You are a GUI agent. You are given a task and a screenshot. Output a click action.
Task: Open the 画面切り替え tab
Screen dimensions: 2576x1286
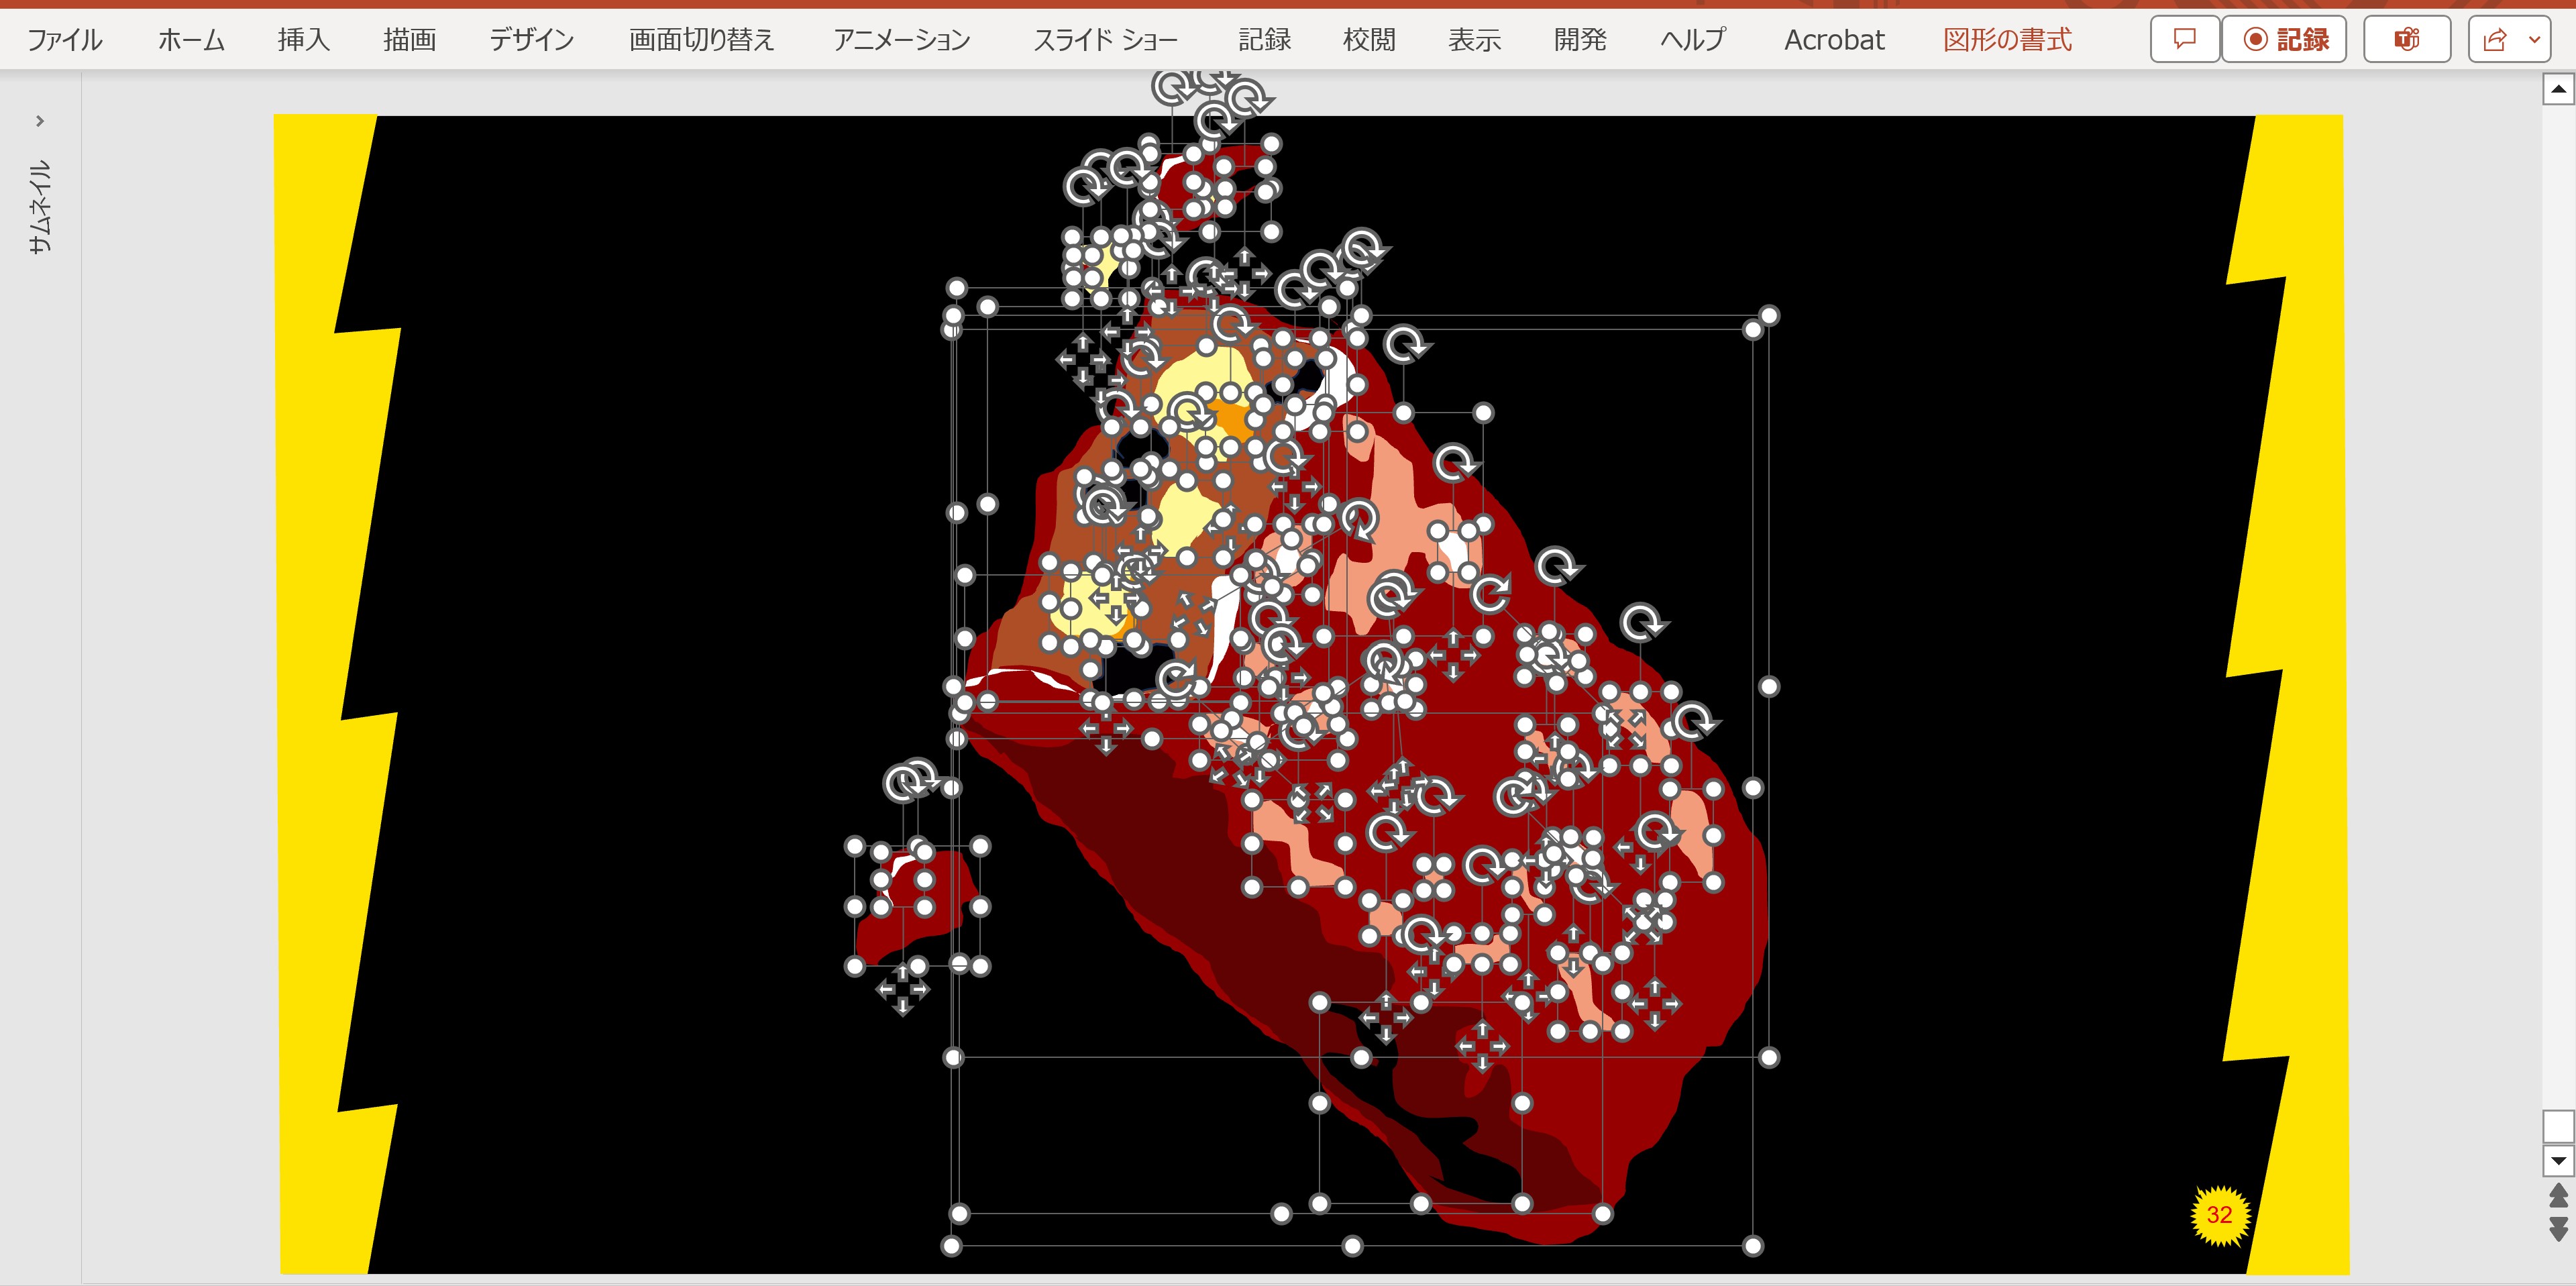click(701, 40)
